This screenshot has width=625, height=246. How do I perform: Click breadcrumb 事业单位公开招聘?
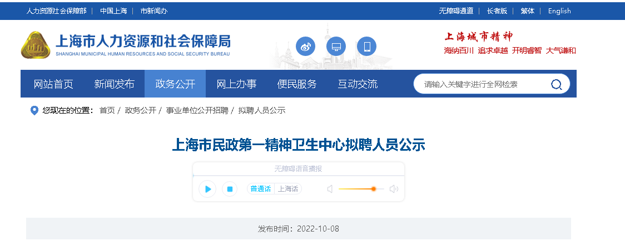(197, 110)
